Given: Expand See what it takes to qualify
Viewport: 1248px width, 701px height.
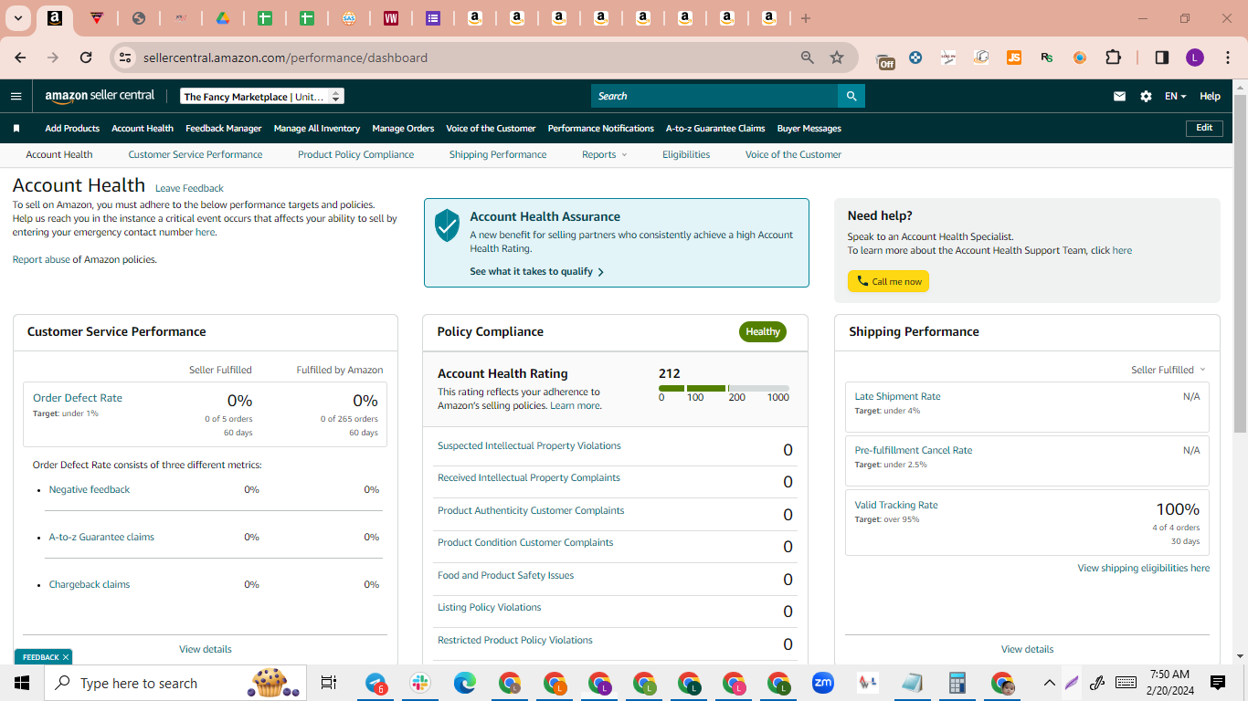Looking at the screenshot, I should pyautogui.click(x=537, y=272).
